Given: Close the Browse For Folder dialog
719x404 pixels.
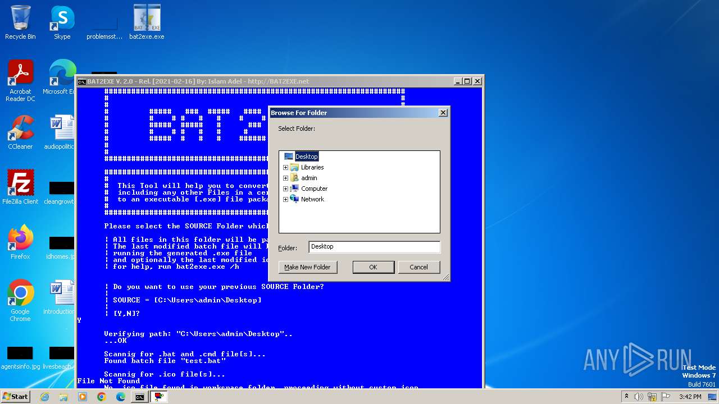Looking at the screenshot, I should coord(443,113).
